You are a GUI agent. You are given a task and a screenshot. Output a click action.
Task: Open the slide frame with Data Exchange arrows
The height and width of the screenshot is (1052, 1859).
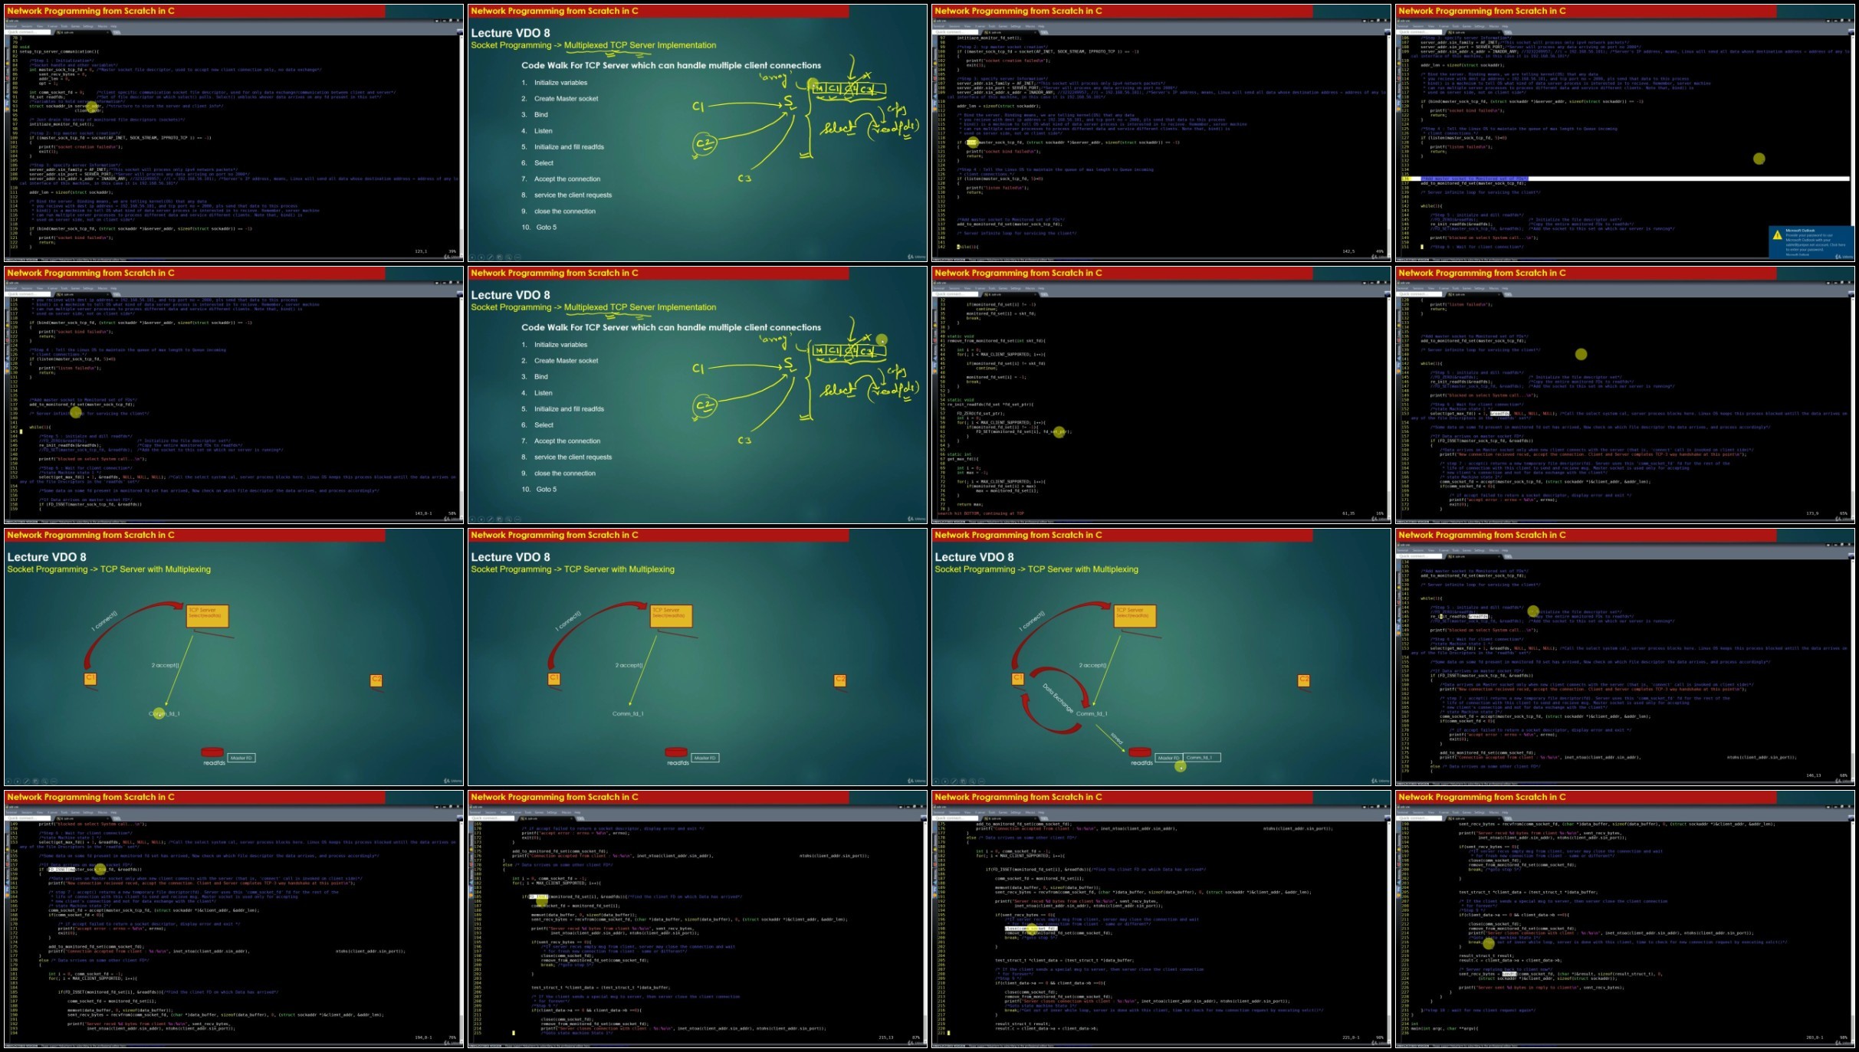click(x=1161, y=657)
